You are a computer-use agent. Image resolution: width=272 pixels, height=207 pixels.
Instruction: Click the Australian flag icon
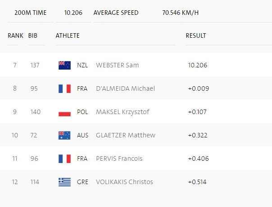coord(64,135)
